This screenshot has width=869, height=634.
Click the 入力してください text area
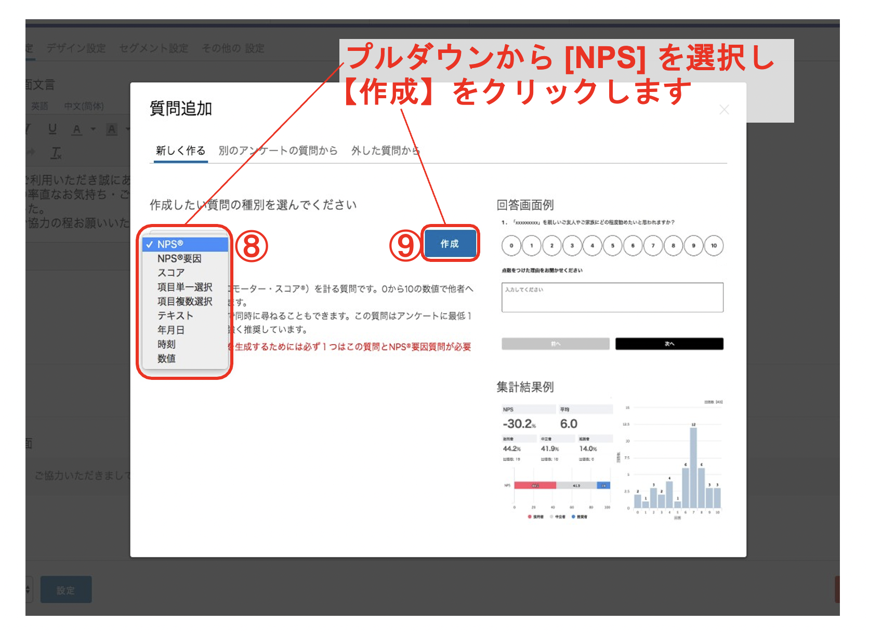pyautogui.click(x=612, y=297)
